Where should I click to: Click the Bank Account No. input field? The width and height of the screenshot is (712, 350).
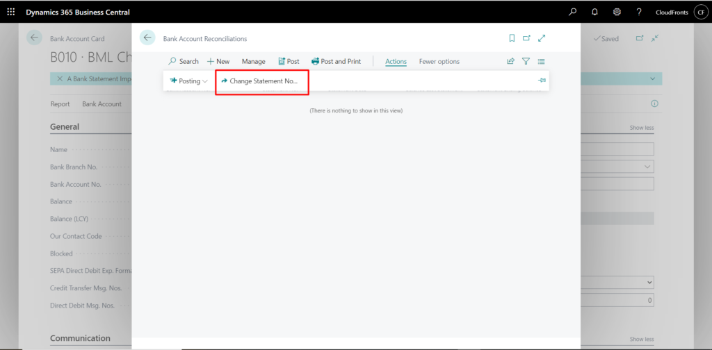coord(617,183)
